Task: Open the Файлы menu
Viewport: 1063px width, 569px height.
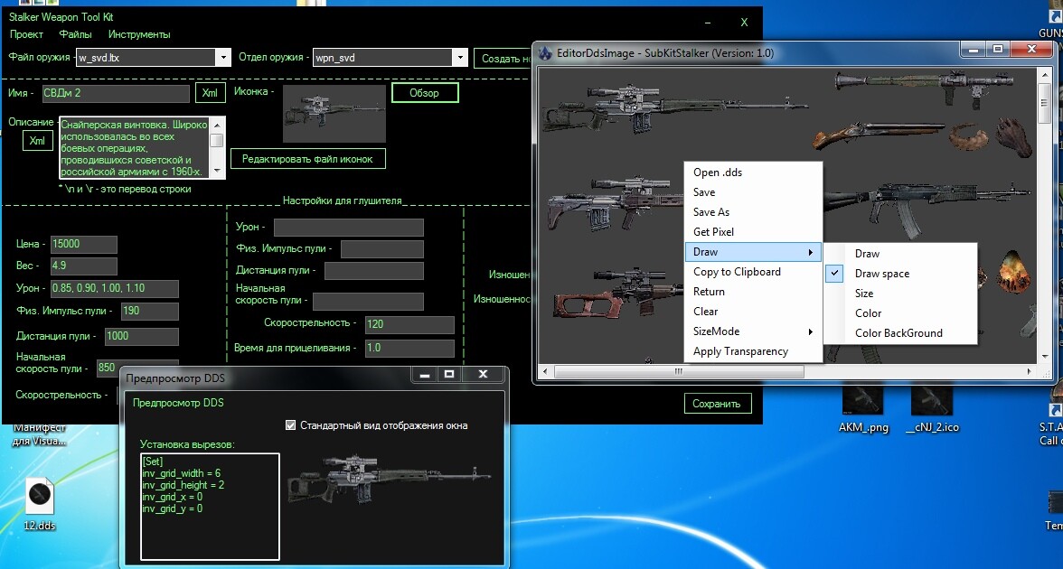Action: (75, 34)
